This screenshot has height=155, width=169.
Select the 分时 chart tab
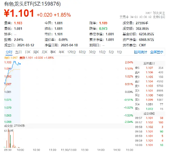pyautogui.click(x=9, y=52)
